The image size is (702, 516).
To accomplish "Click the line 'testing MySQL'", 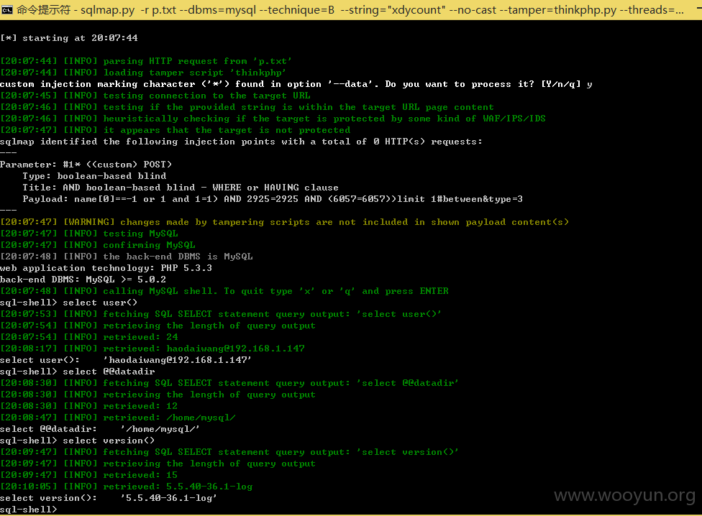I will pos(89,234).
